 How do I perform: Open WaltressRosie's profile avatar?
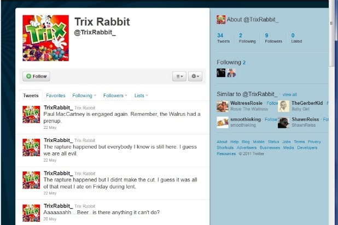[x=223, y=106]
